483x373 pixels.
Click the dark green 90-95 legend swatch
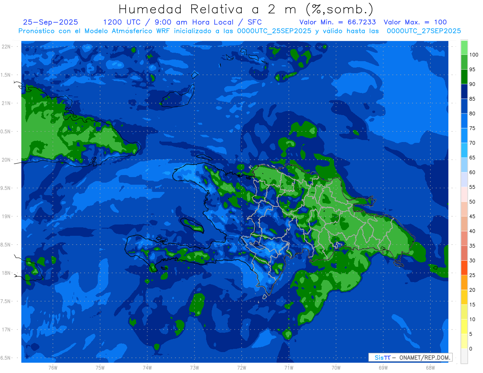pyautogui.click(x=464, y=76)
